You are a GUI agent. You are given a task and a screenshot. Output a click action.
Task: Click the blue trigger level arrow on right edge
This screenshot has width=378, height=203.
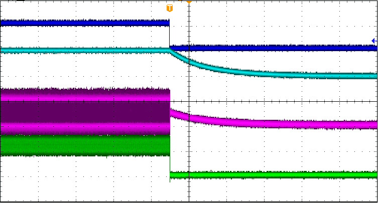click(x=373, y=41)
